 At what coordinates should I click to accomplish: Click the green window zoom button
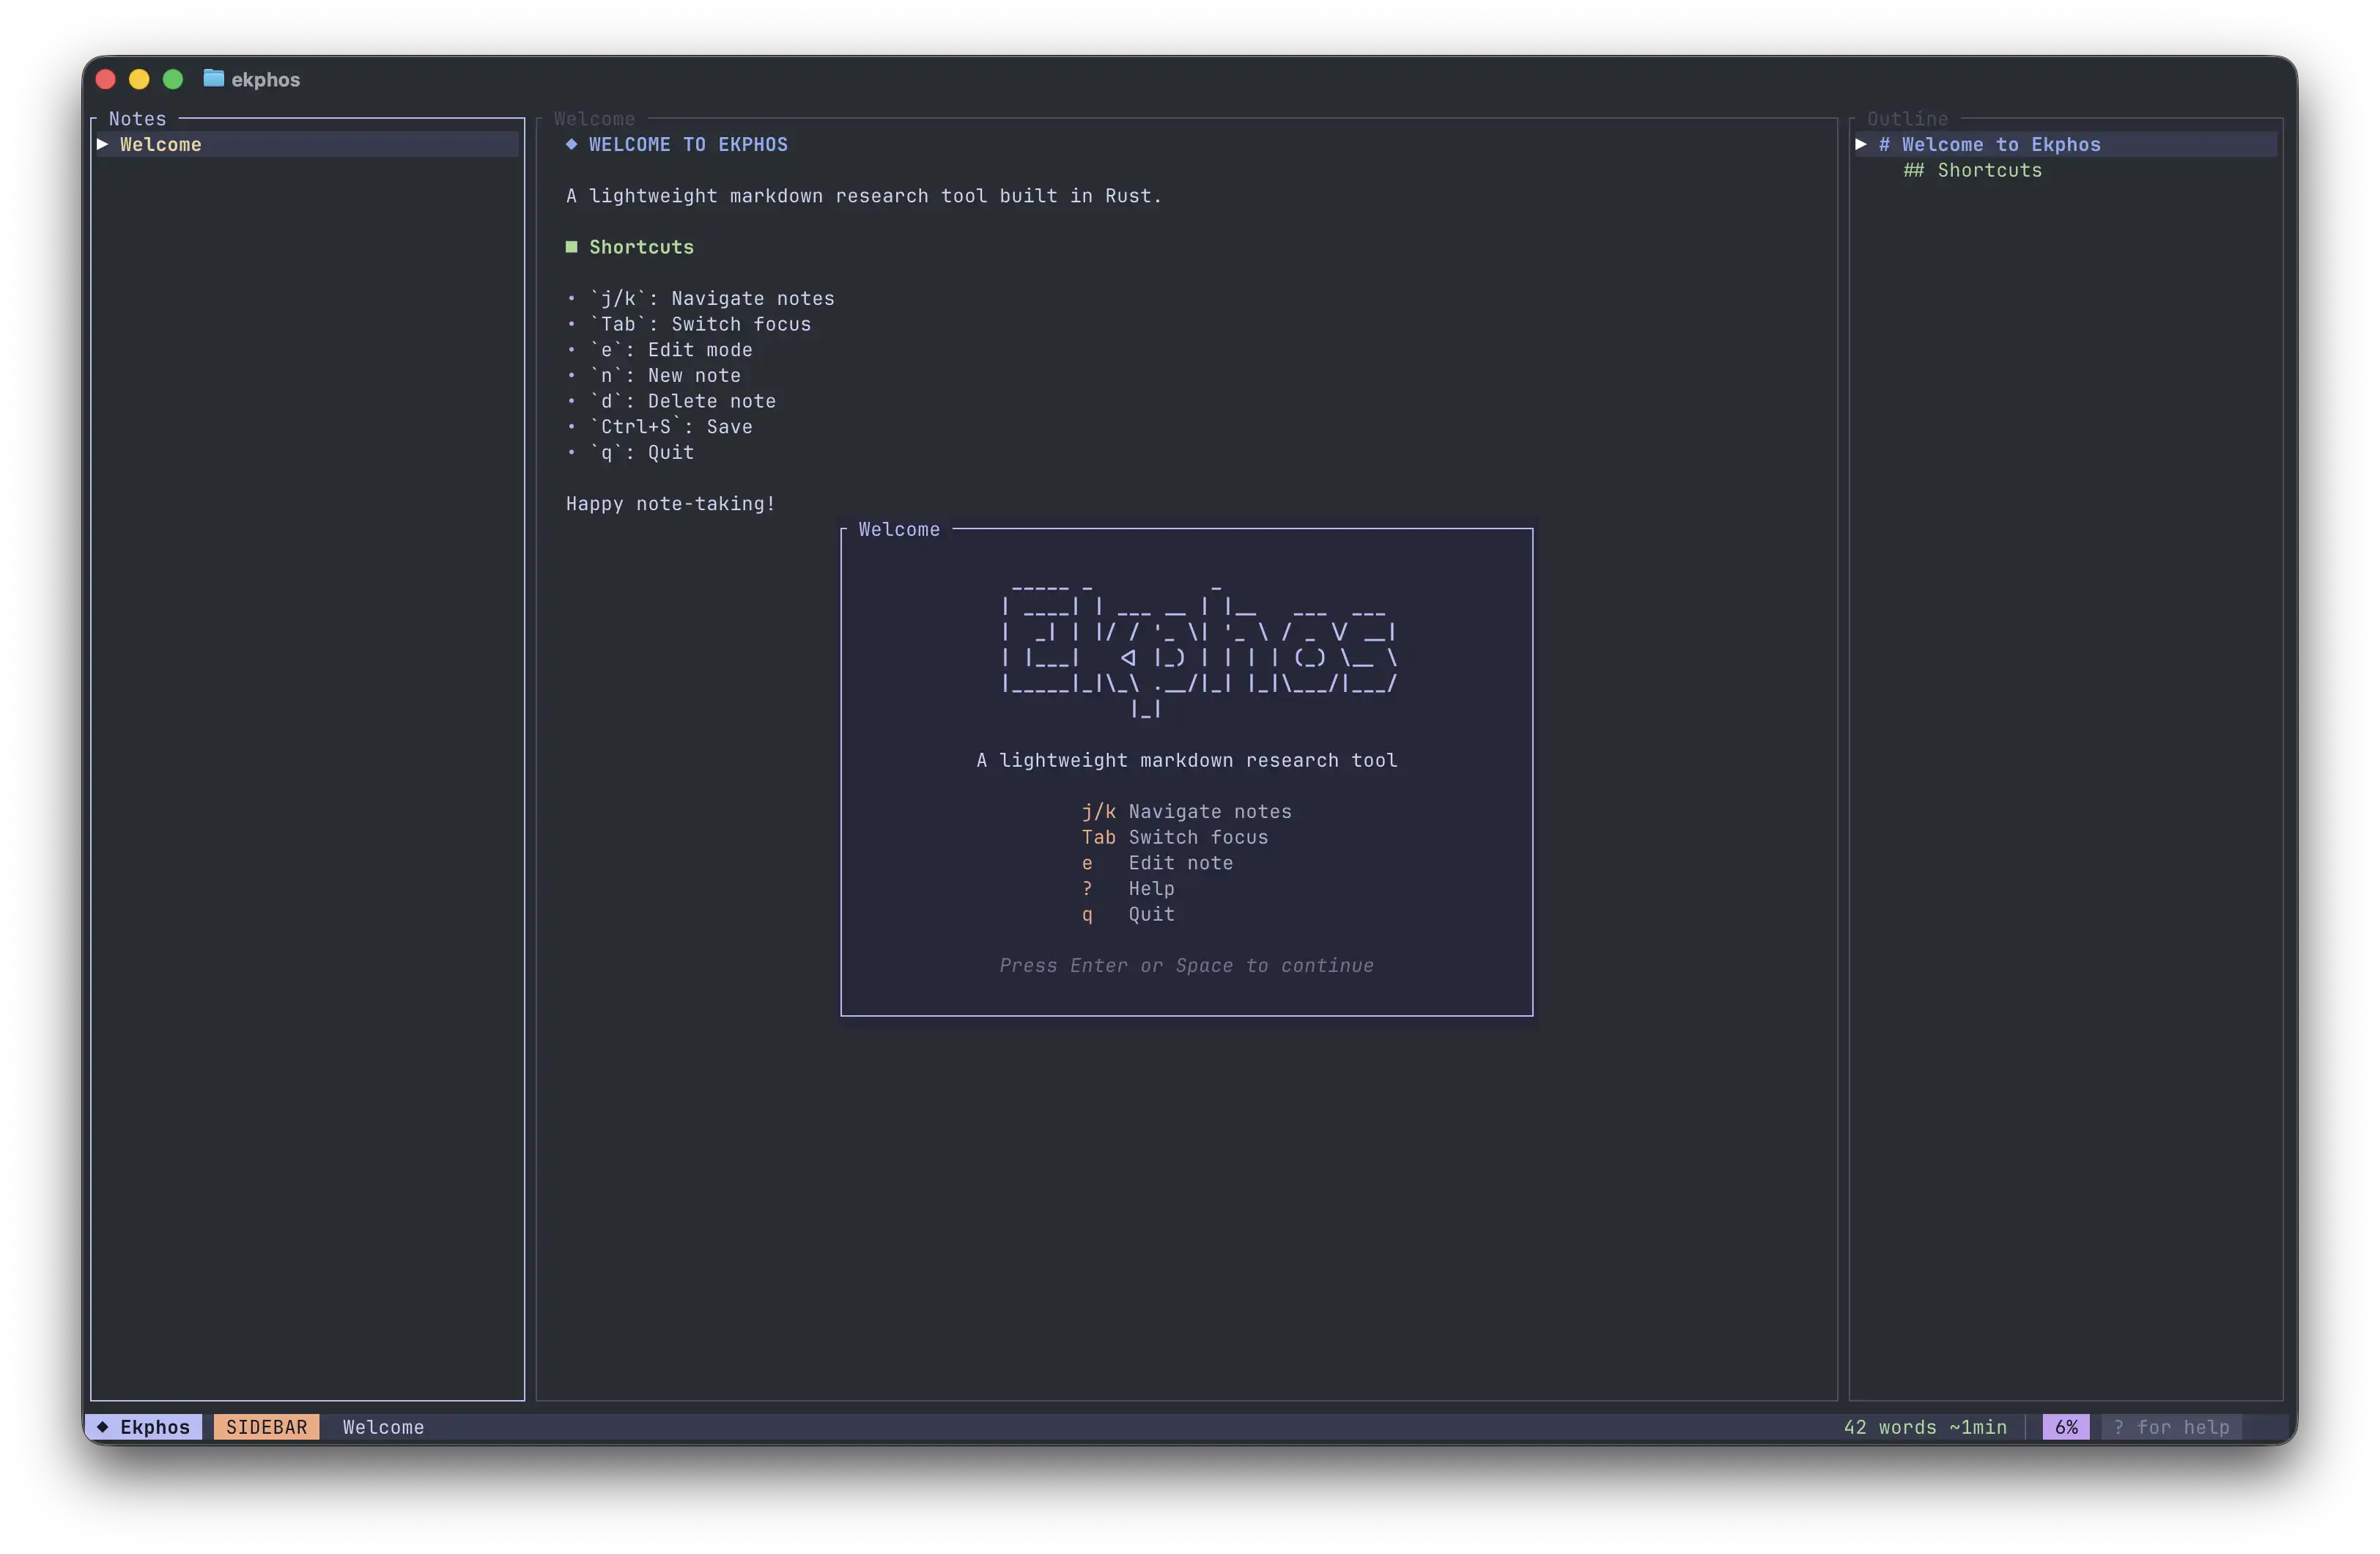(173, 79)
